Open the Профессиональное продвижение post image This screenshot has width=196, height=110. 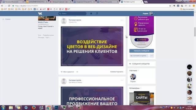pos(92,96)
